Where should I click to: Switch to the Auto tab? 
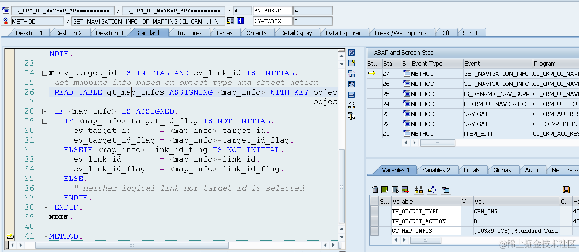tap(532, 170)
